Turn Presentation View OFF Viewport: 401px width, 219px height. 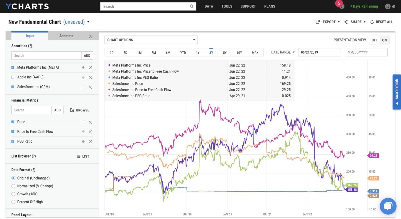[x=374, y=40]
